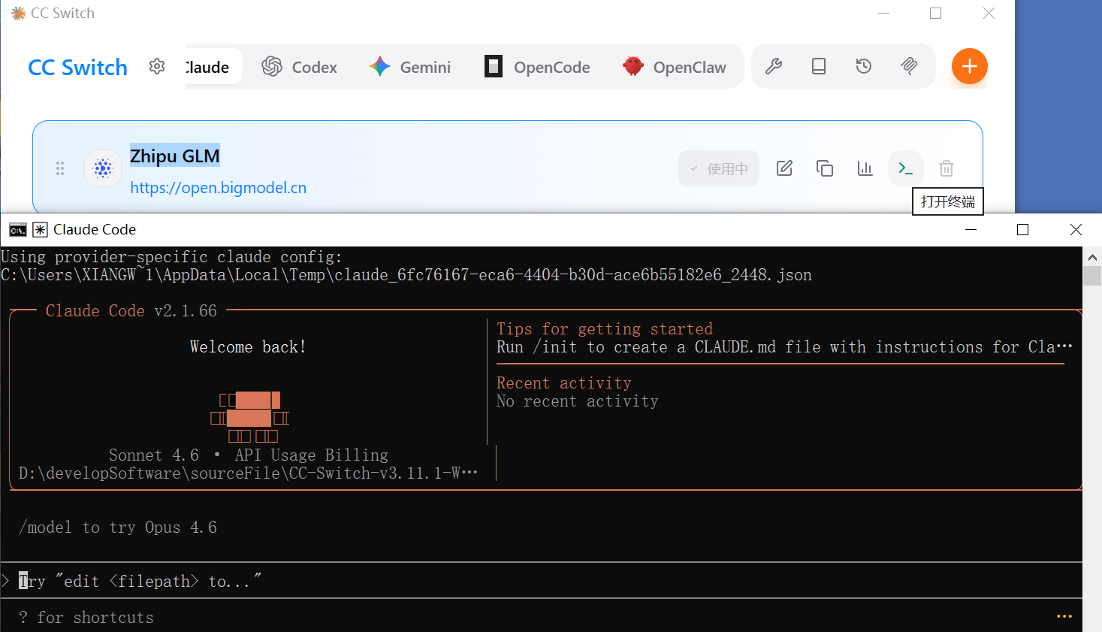Screen dimensions: 1102x632
Task: Switch to the Codex tab
Action: (x=300, y=67)
